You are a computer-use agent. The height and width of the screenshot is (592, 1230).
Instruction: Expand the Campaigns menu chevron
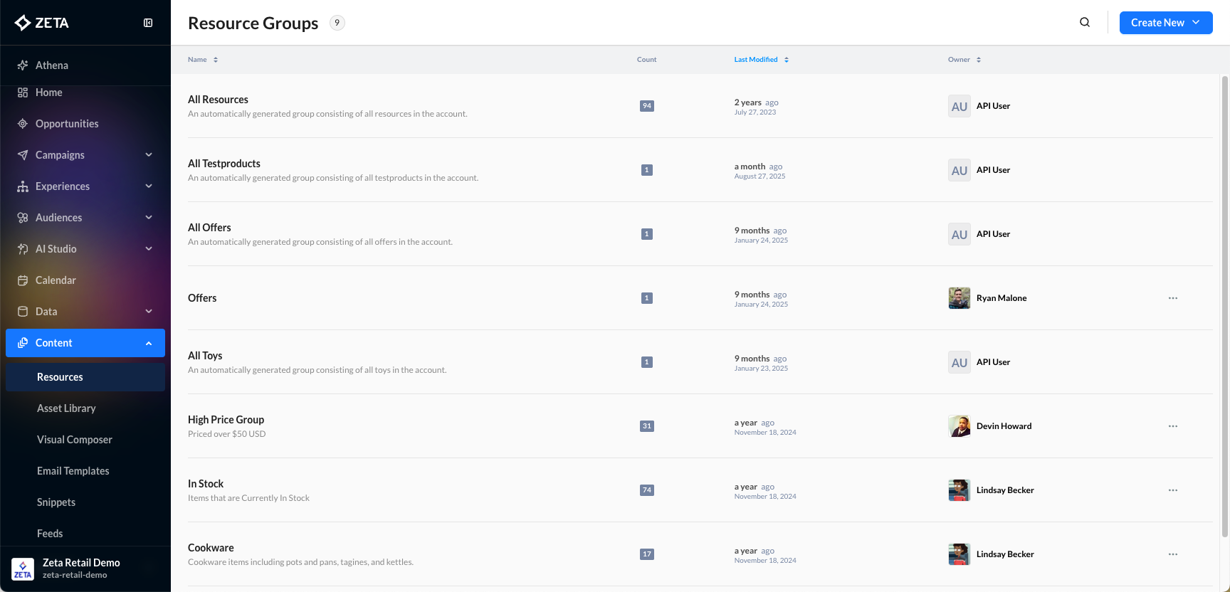click(149, 155)
